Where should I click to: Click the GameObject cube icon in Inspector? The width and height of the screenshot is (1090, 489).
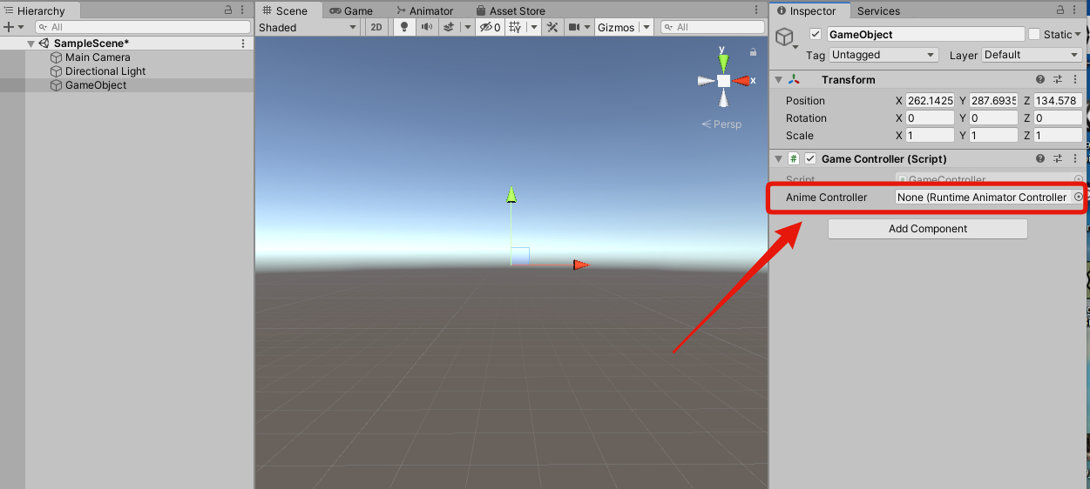click(x=785, y=37)
